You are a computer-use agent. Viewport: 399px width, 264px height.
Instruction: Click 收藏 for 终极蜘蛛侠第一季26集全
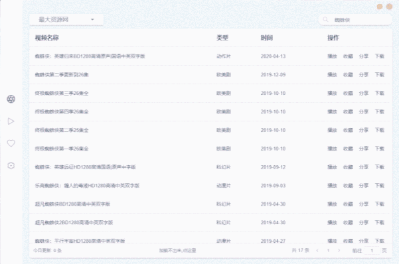[348, 149]
